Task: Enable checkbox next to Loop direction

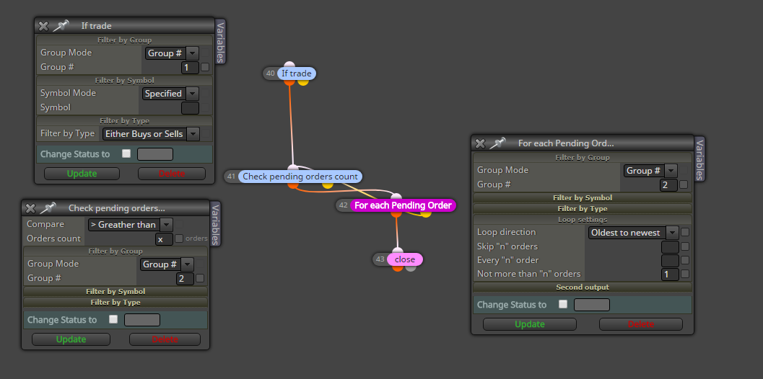Action: (x=685, y=232)
